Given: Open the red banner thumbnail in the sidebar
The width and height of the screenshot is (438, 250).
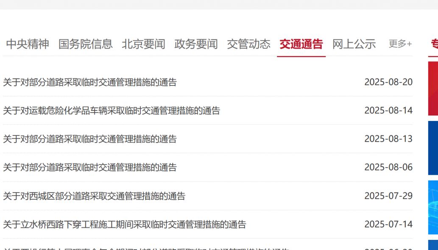Looking at the screenshot, I should pyautogui.click(x=433, y=88).
